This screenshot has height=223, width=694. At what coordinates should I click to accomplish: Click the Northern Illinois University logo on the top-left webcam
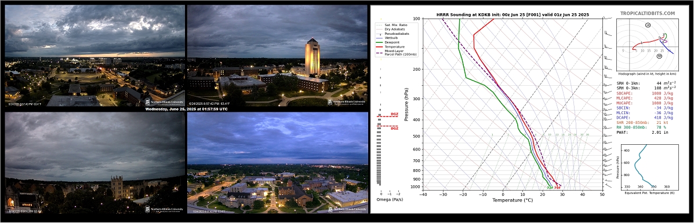tap(165, 101)
